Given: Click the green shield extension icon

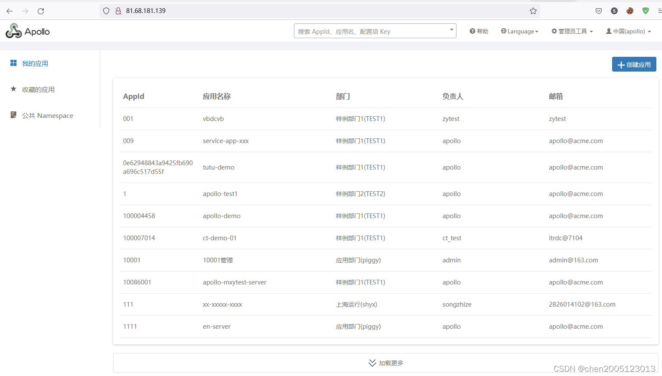Looking at the screenshot, I should pyautogui.click(x=646, y=11).
